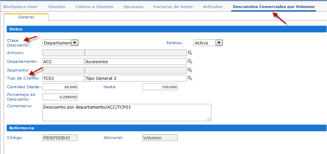Click the Tipo de Cliente search icon
The width and height of the screenshot is (327, 154).
tap(190, 78)
